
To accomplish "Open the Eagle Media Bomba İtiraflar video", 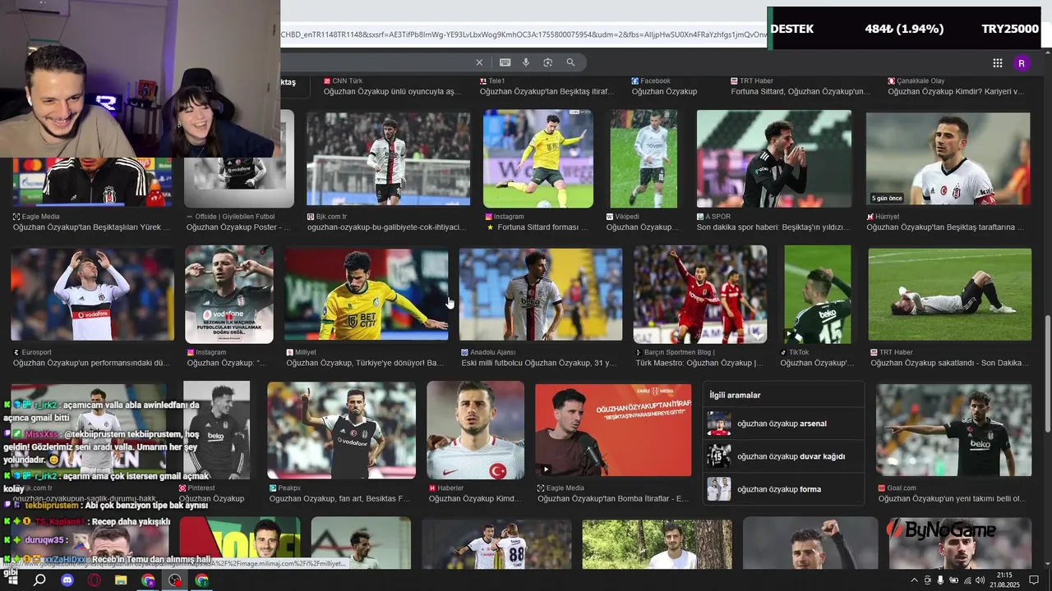I will coord(613,430).
